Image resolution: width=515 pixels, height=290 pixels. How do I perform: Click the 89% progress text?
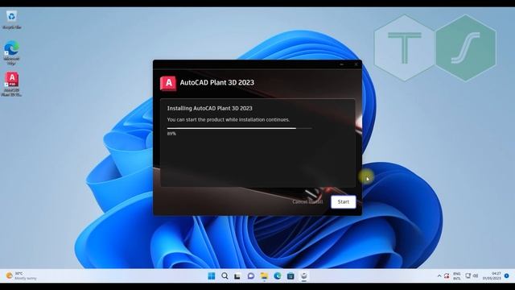tap(171, 134)
